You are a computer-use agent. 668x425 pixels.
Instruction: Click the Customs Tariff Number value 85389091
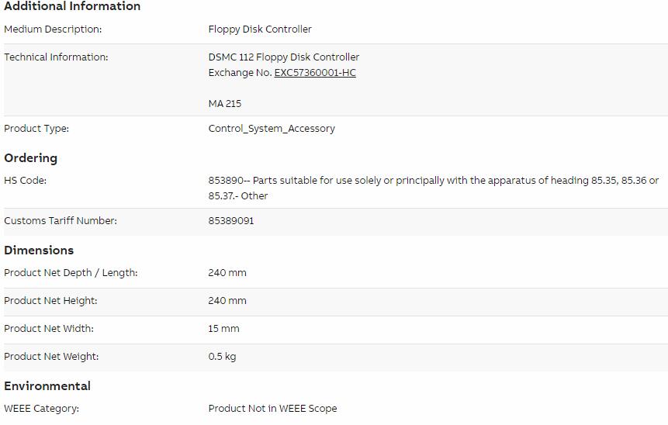[231, 220]
